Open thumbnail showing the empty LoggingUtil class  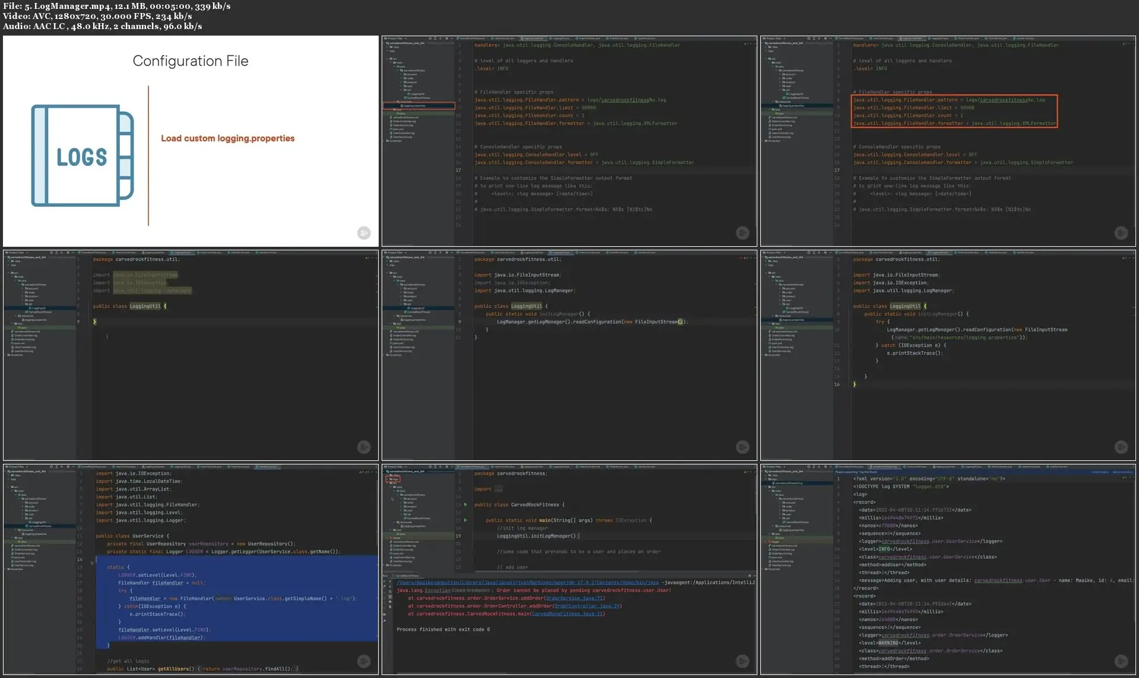click(191, 355)
